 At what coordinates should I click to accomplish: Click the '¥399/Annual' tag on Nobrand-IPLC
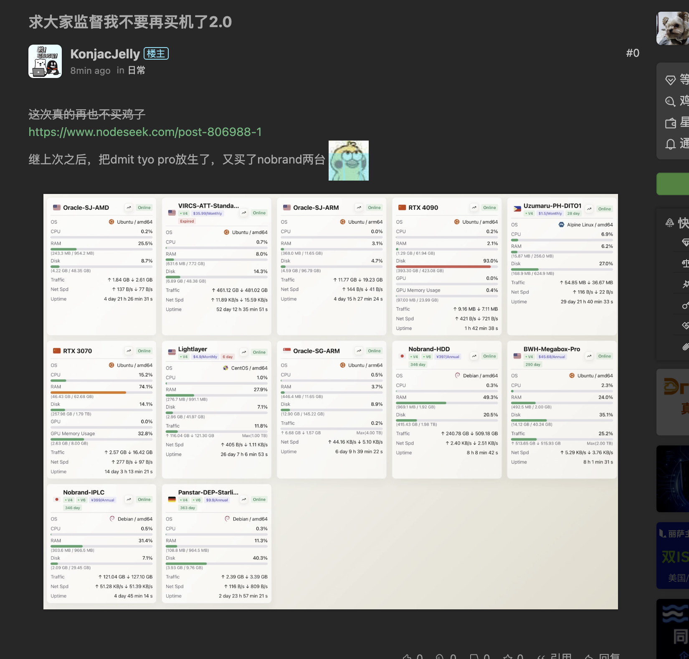tap(102, 500)
